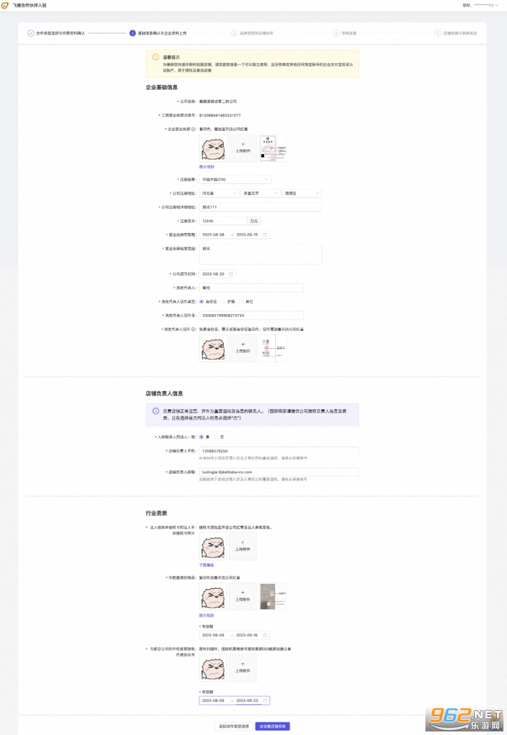This screenshot has height=735, width=507.
Task: Click the help icon beside 企业营业执照 label
Action: pos(194,129)
